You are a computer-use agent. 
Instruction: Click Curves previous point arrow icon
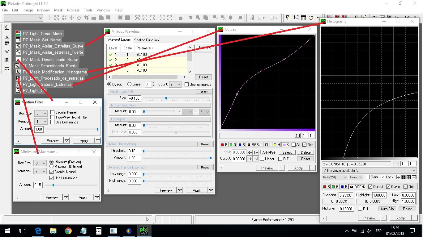[x=250, y=152]
